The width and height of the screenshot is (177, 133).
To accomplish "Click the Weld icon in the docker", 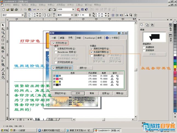I will [142, 25].
